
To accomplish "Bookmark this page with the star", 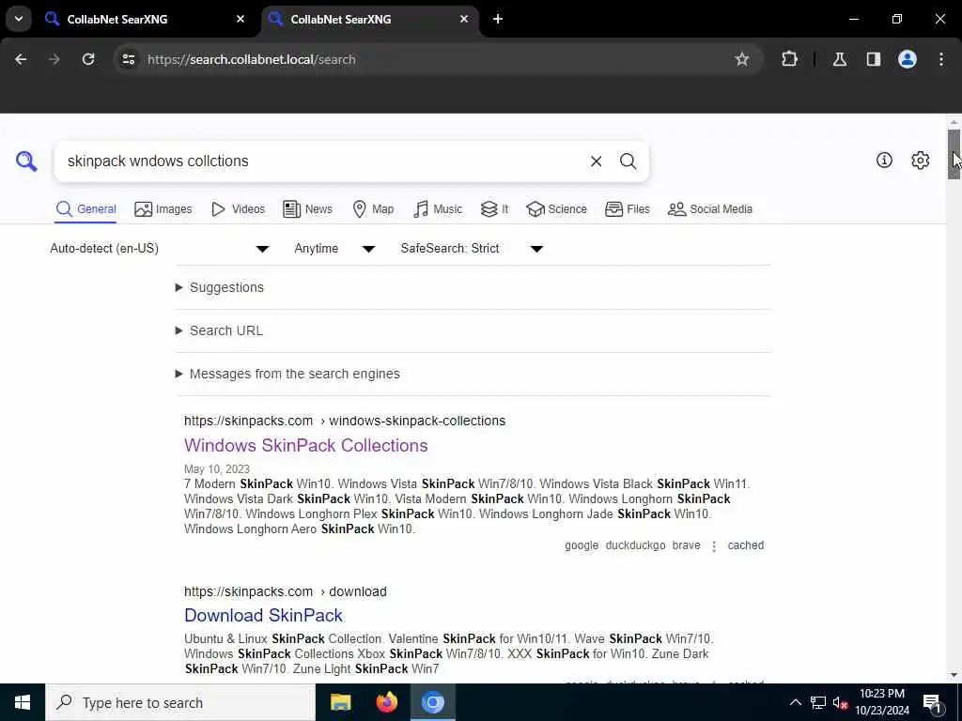I will [742, 59].
